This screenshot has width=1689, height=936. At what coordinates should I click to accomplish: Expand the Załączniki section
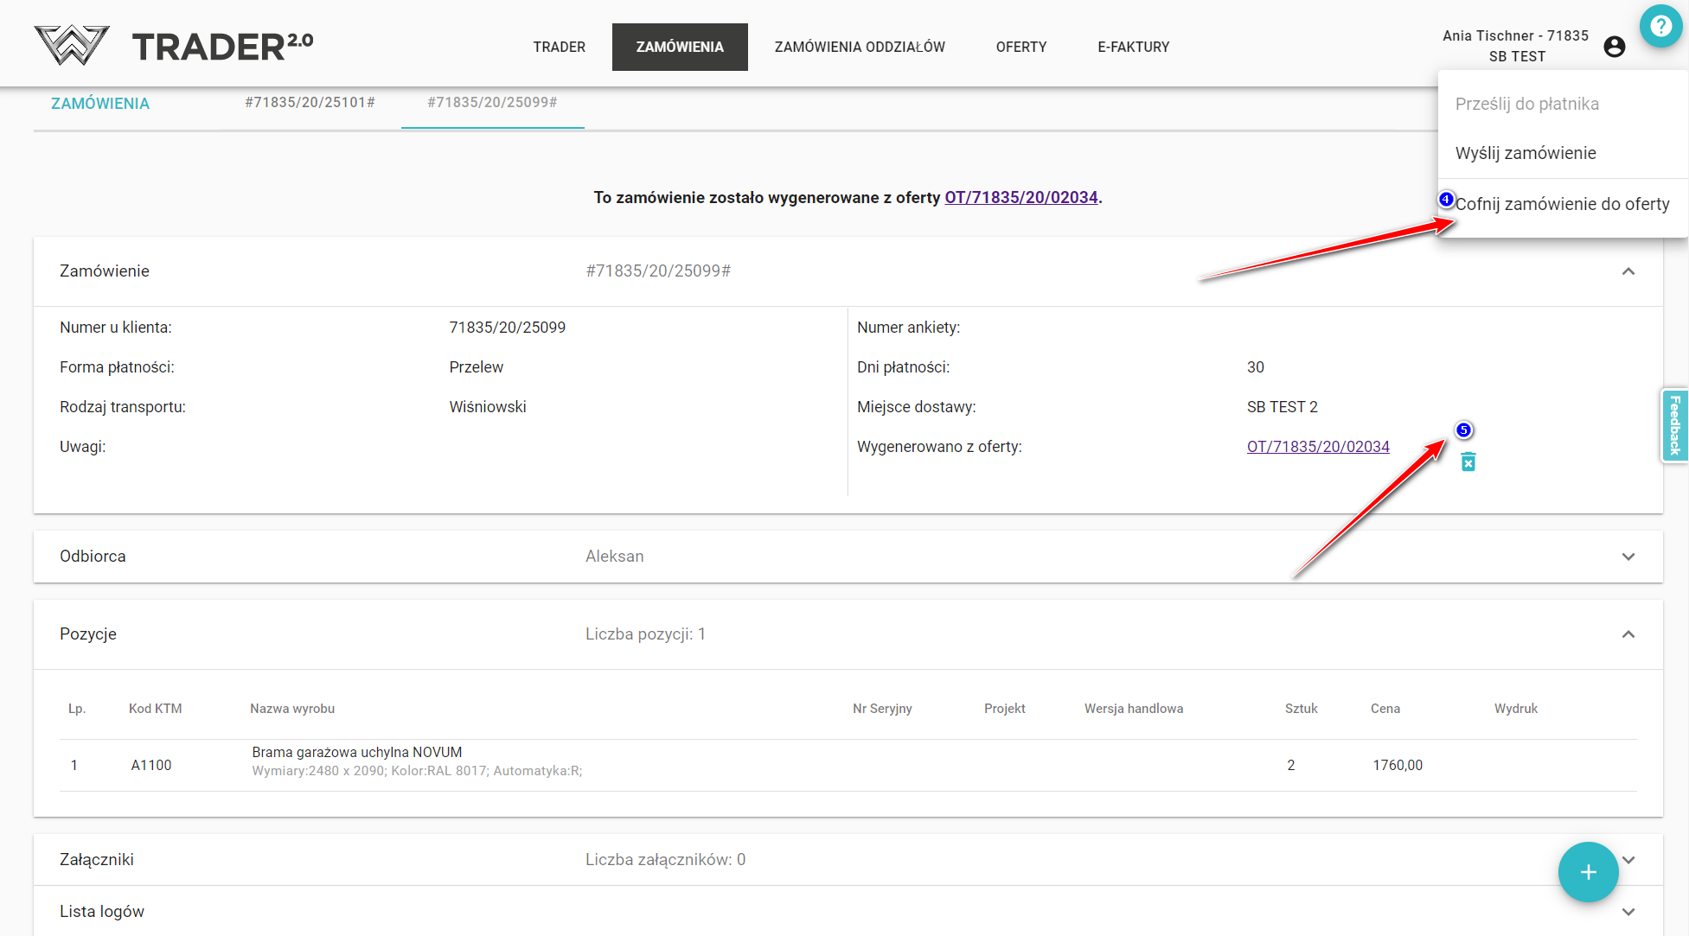click(x=1629, y=860)
